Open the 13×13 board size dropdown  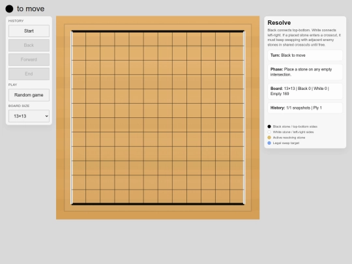pos(29,116)
